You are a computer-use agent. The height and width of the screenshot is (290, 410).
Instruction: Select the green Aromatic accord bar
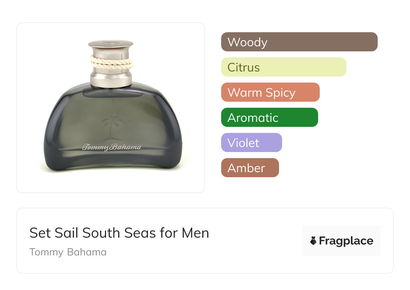(270, 117)
